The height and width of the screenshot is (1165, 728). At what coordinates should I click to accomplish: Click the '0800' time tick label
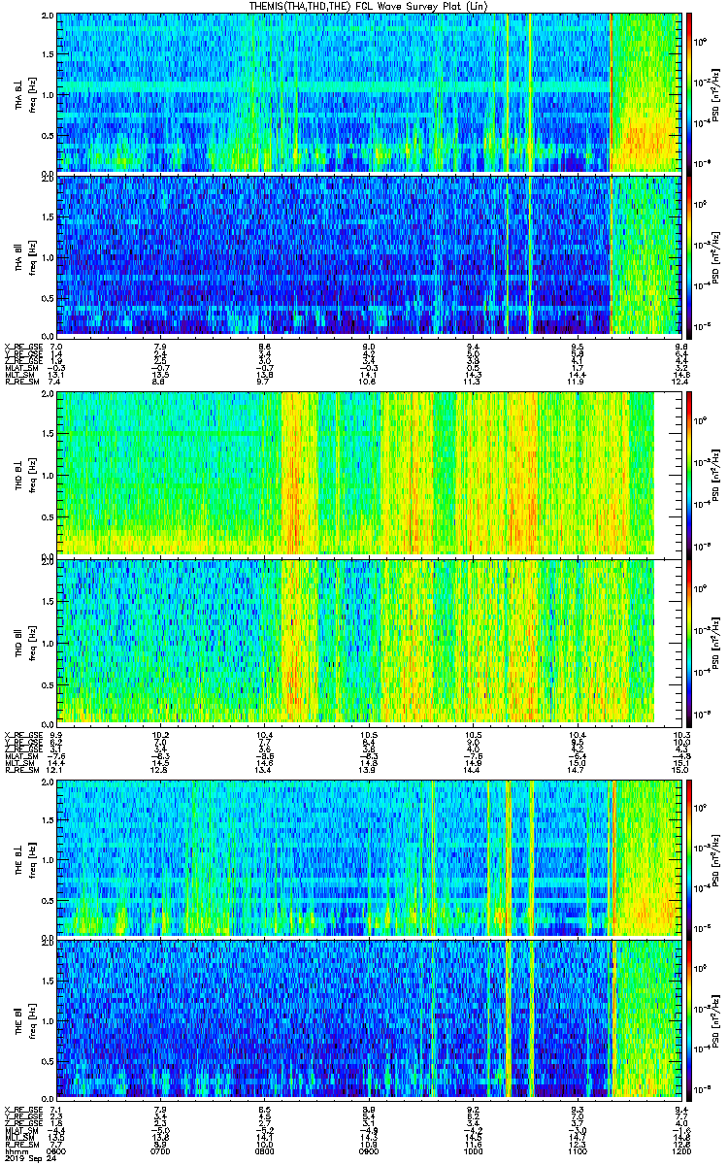(x=265, y=1150)
